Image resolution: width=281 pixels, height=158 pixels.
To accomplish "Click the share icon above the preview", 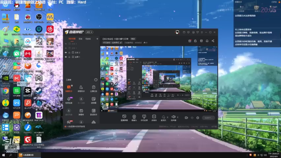I will click(x=213, y=41).
